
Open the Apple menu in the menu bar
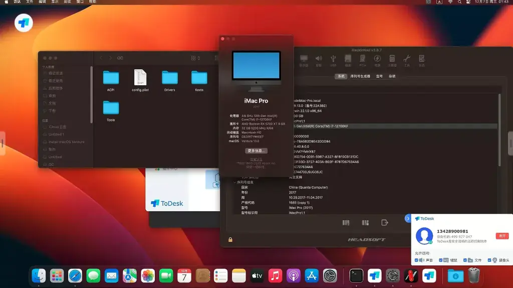click(x=6, y=2)
